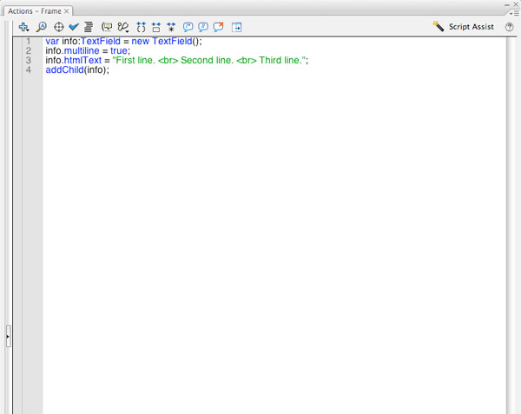Close the Actions - Frame tab

tap(67, 11)
